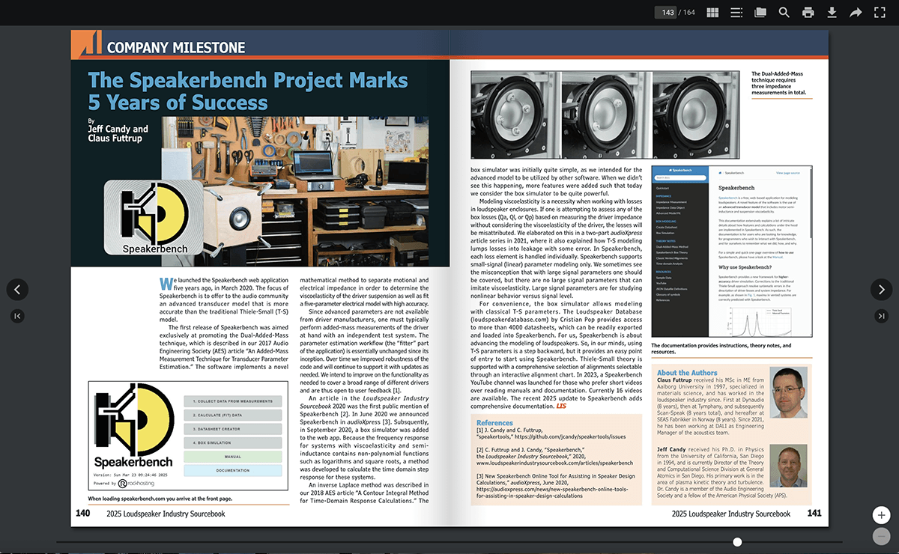Image resolution: width=899 pixels, height=554 pixels.
Task: Go to the next page spread
Action: pyautogui.click(x=881, y=290)
